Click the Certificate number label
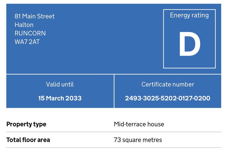The height and width of the screenshot is (160, 235). 168,84
